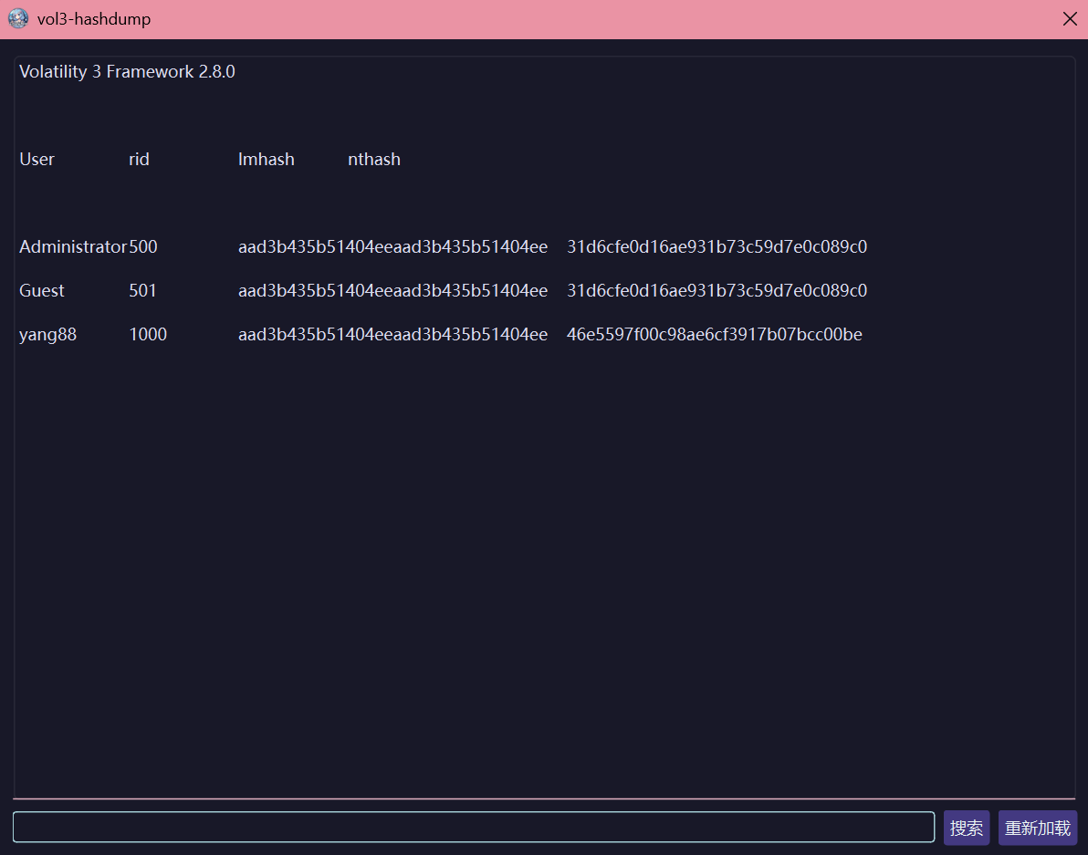Click the User column header
Image resolution: width=1088 pixels, height=855 pixels.
37,160
